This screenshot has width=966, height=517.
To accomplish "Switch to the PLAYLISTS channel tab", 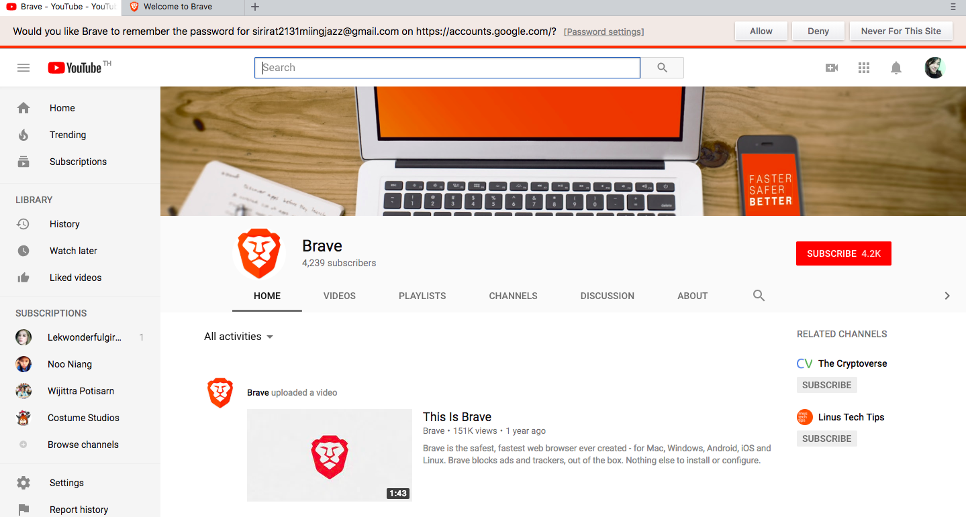I will coord(422,296).
